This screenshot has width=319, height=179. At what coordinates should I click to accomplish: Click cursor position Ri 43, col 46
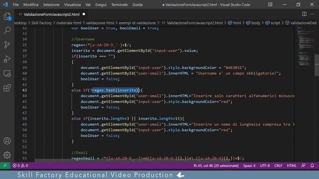[x=216, y=166]
